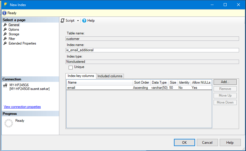Click the Script toolbar icon

coord(63,21)
